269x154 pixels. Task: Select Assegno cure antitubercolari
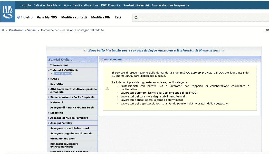[x=72, y=128]
